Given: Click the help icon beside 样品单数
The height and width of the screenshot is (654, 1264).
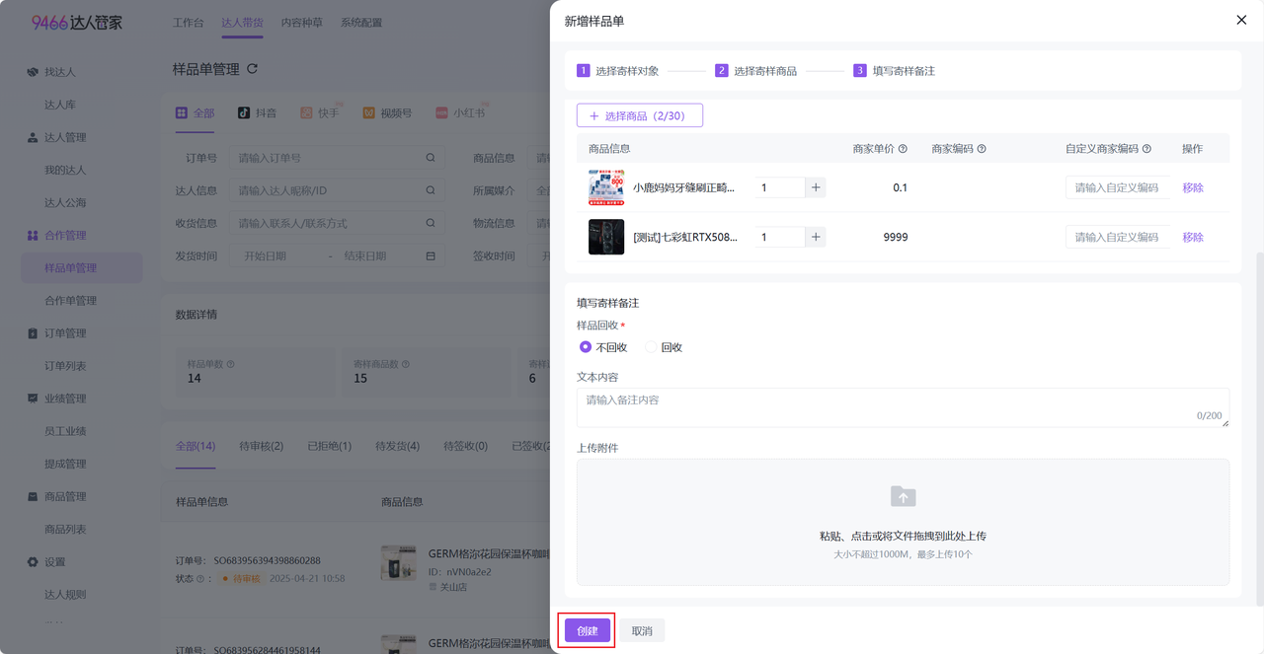Looking at the screenshot, I should (x=231, y=364).
